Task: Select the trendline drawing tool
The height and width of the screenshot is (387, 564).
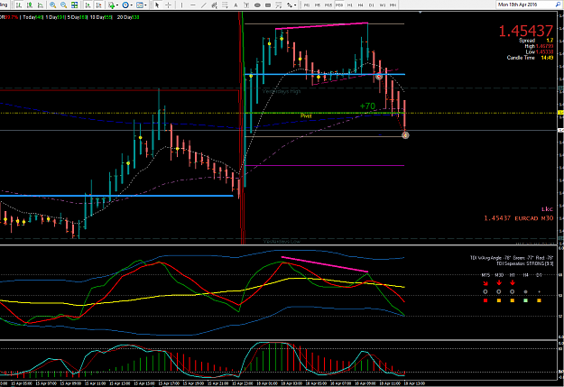Action: click(x=204, y=5)
